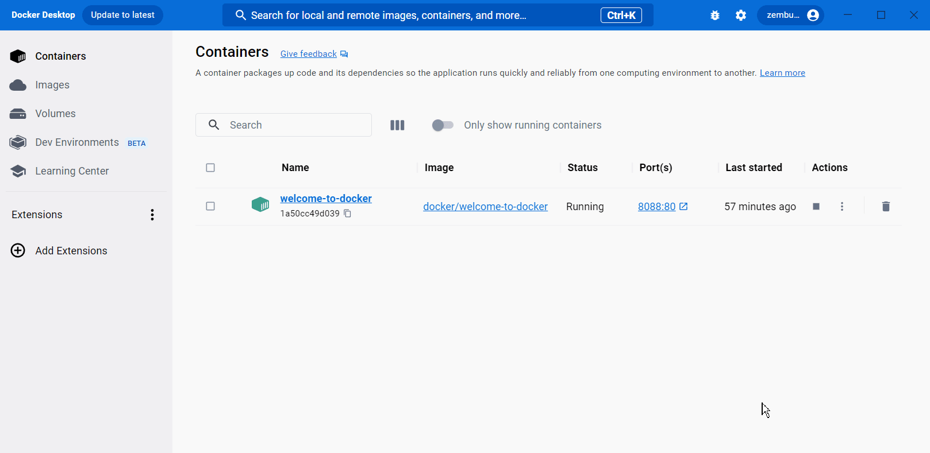Click the Port(s) column header

[656, 168]
